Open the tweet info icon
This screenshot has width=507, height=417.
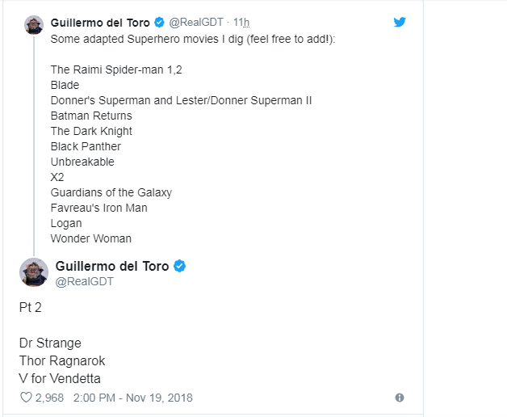399,398
